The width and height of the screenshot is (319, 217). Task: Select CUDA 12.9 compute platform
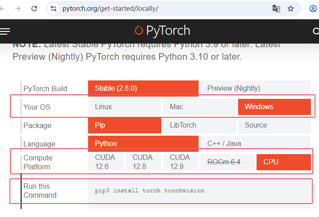tap(181, 162)
